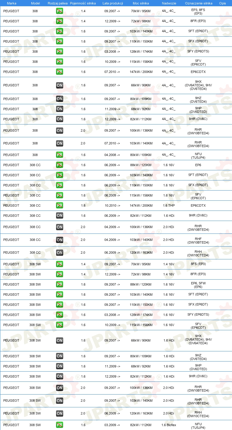Click the 82kW / 112KM cell in the plain 308 9HR row
The image size is (232, 430).
pyautogui.click(x=141, y=119)
